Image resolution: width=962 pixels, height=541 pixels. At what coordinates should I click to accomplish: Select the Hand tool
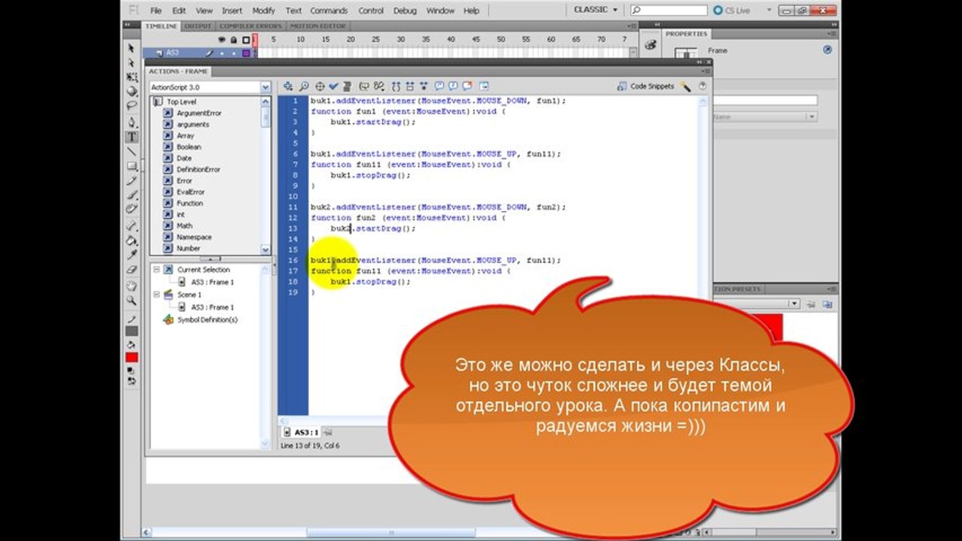click(132, 286)
